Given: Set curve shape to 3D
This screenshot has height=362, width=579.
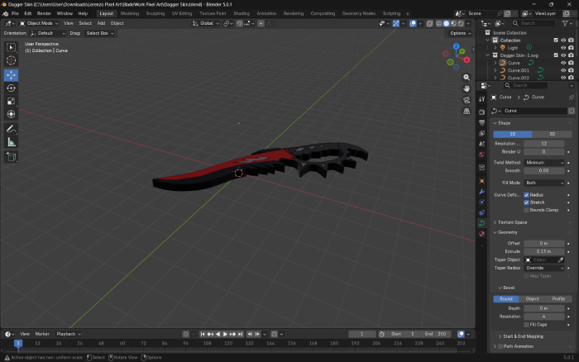Looking at the screenshot, I should click(x=552, y=134).
